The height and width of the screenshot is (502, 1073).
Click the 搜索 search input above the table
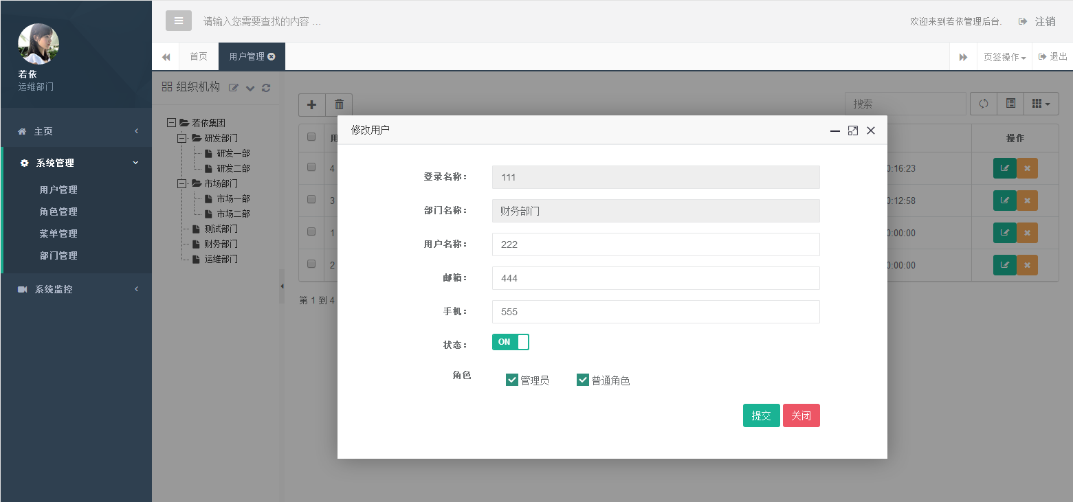(x=905, y=104)
